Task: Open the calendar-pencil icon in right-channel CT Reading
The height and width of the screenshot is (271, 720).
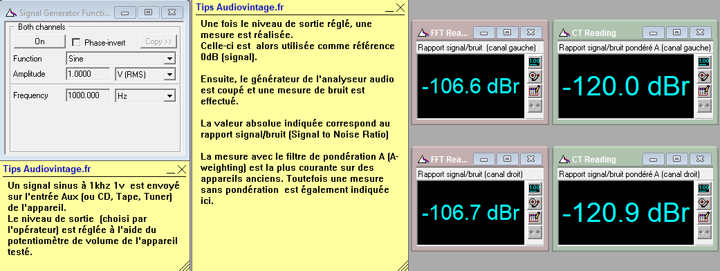Action: pyautogui.click(x=704, y=217)
